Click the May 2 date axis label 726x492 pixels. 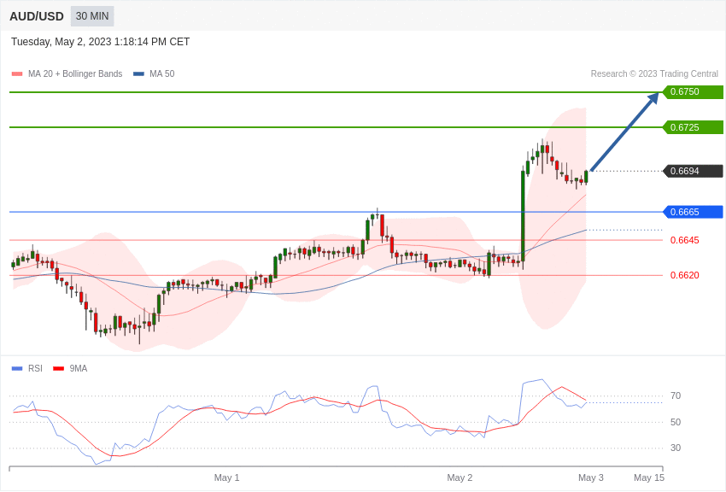pos(460,477)
